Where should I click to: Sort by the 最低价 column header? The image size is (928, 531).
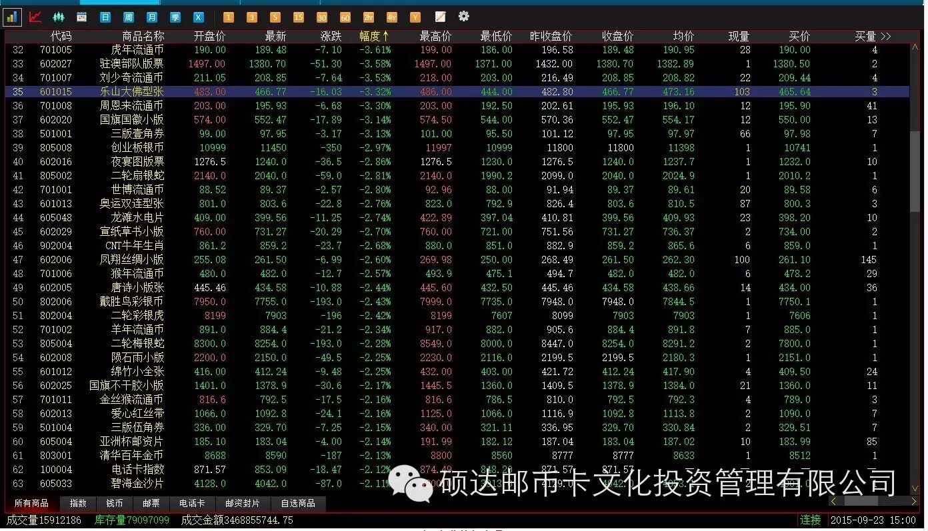(496, 36)
